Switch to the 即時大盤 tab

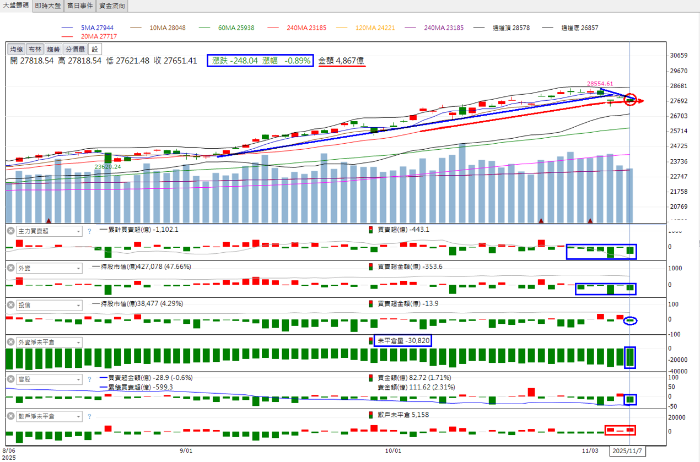(48, 6)
